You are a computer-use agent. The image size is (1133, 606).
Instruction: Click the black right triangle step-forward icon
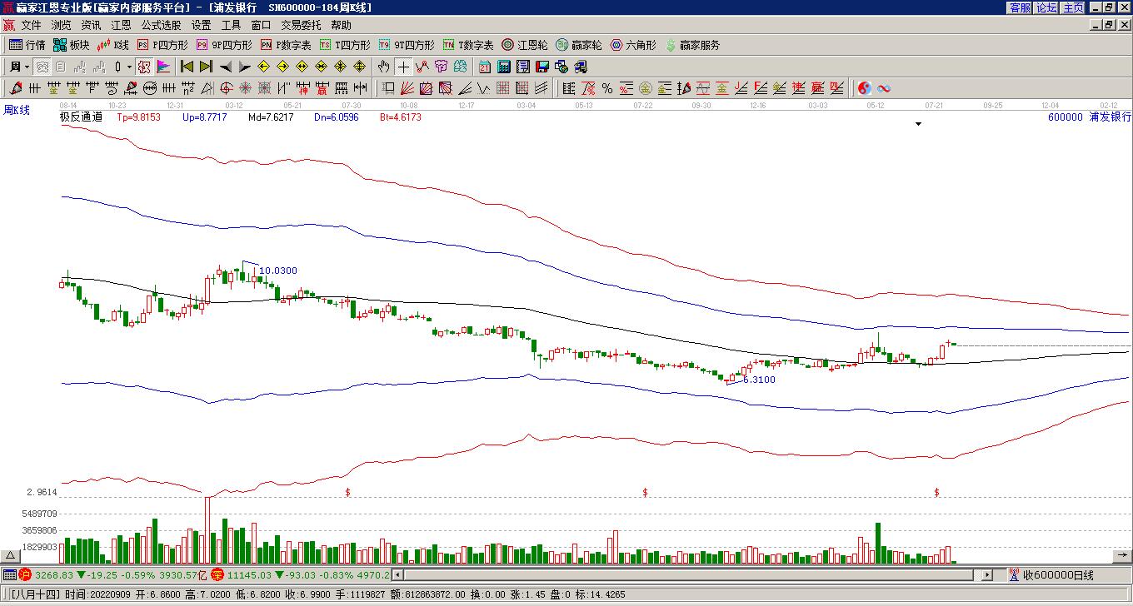pos(244,67)
